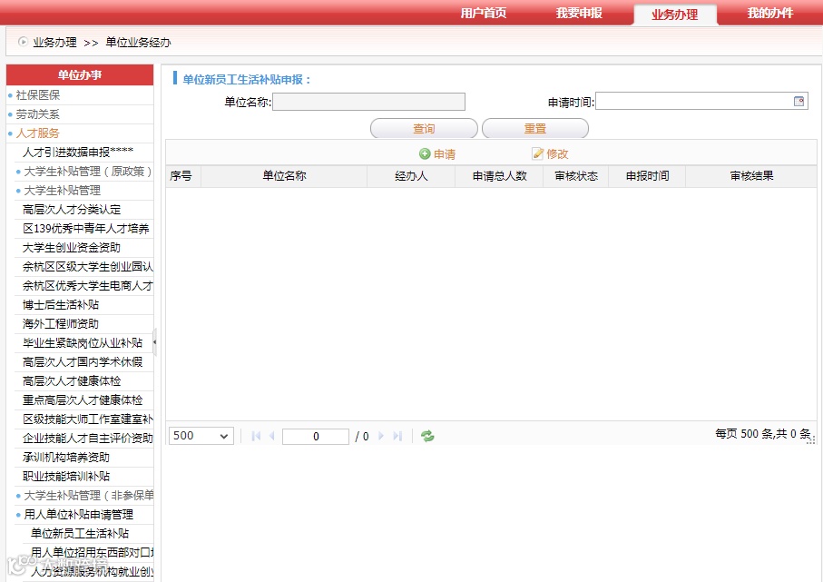823x582 pixels.
Task: Jump to the last page arrow
Action: click(397, 436)
